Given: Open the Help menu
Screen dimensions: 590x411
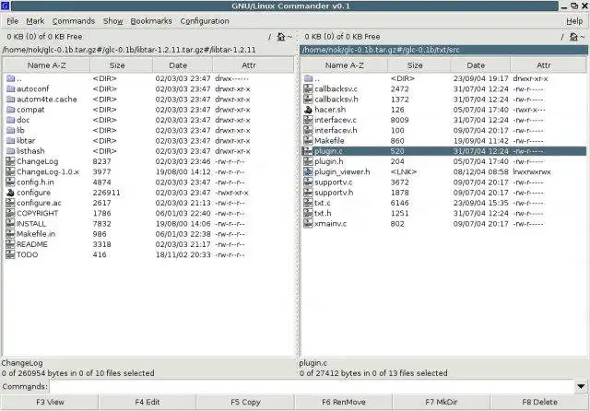Looking at the screenshot, I should click(x=574, y=21).
